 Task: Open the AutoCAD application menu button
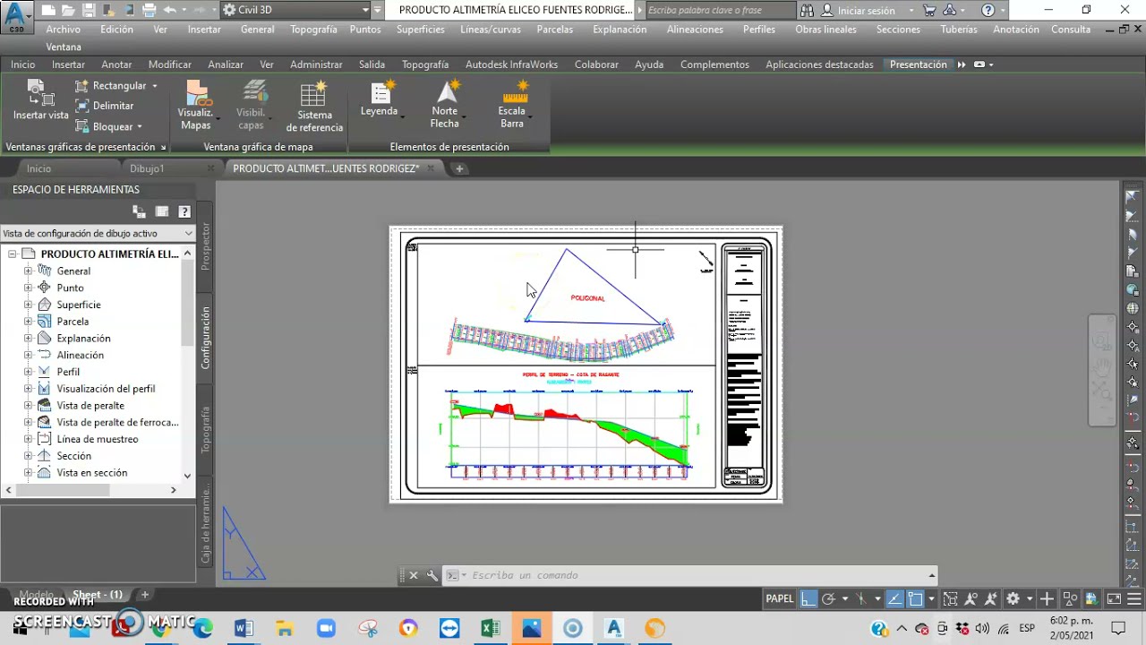(16, 16)
